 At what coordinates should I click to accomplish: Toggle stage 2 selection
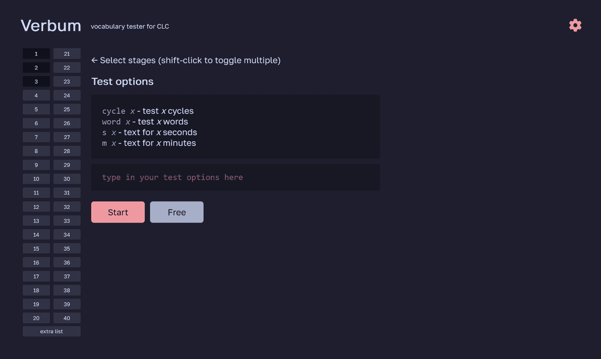[36, 68]
